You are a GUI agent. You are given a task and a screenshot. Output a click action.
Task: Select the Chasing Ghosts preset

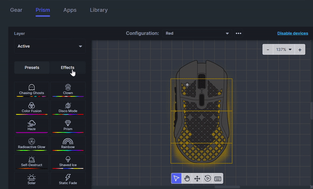(31, 90)
